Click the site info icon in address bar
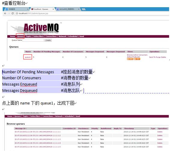 point(17,14)
